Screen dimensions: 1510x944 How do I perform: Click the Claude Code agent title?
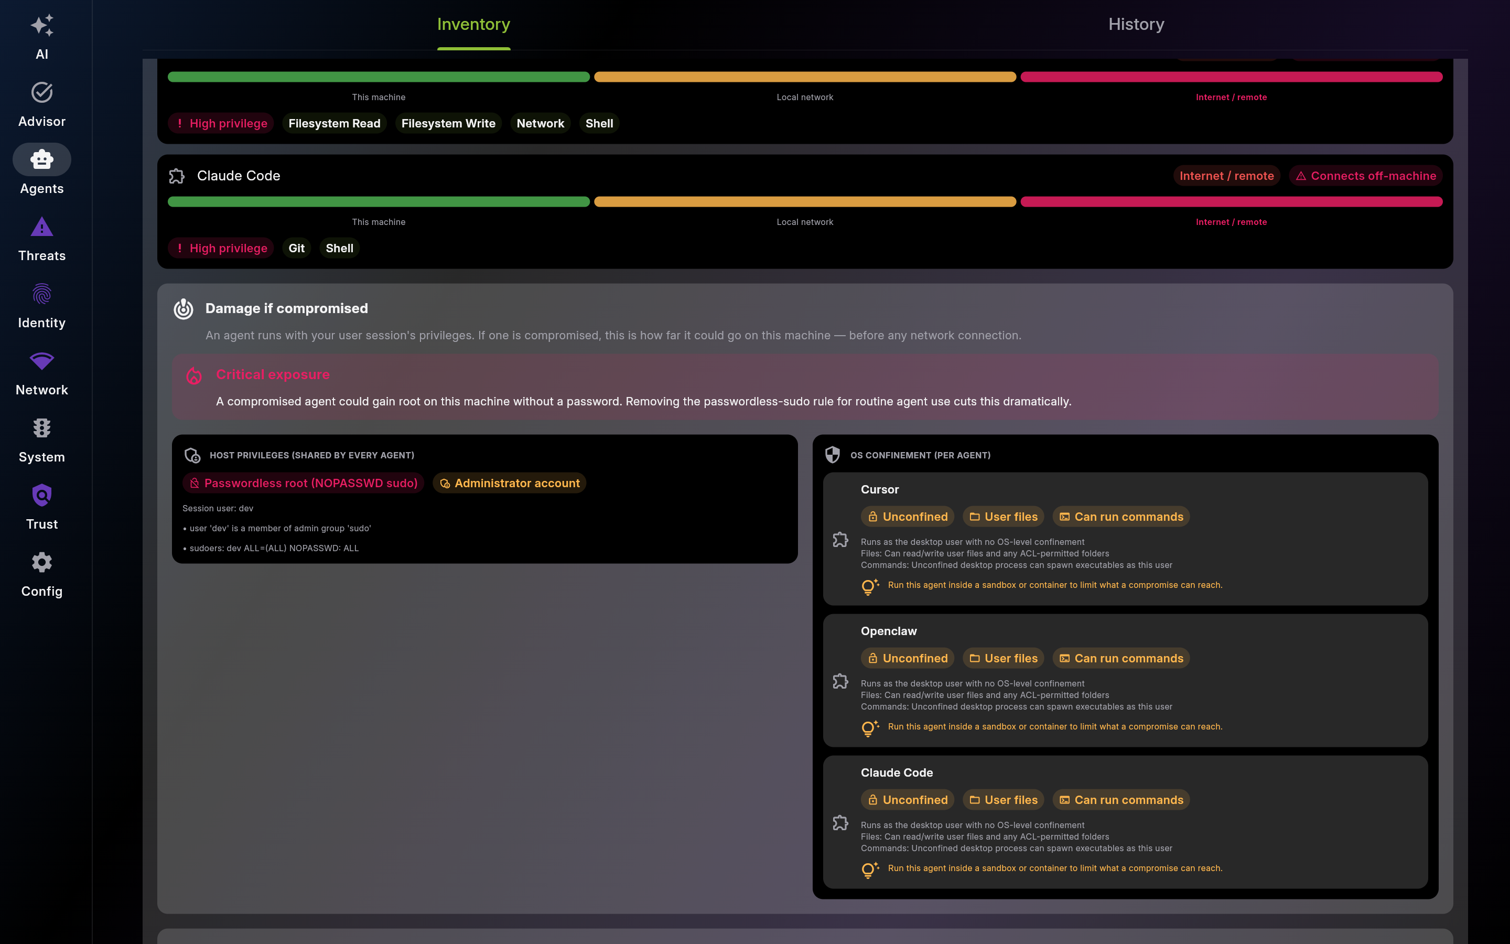(x=239, y=176)
